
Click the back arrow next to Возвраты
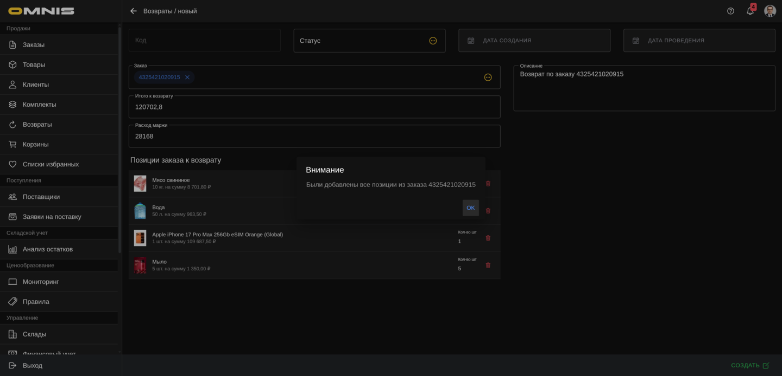[x=134, y=11]
